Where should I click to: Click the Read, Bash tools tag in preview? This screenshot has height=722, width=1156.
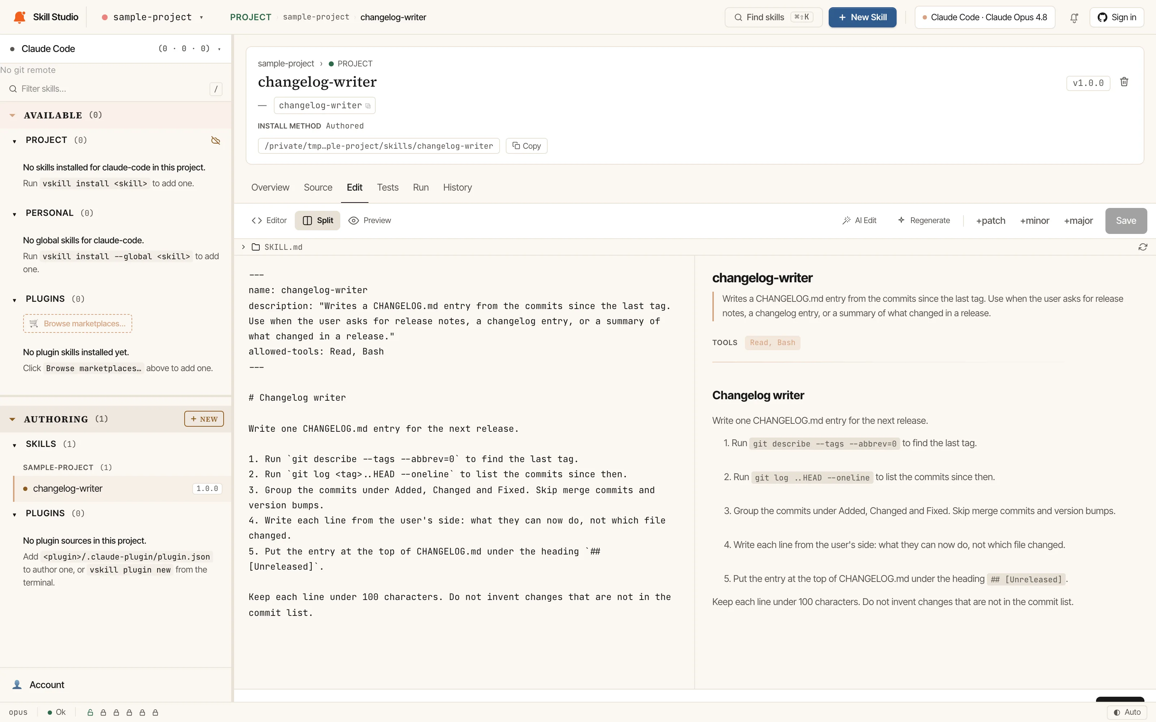(x=772, y=342)
